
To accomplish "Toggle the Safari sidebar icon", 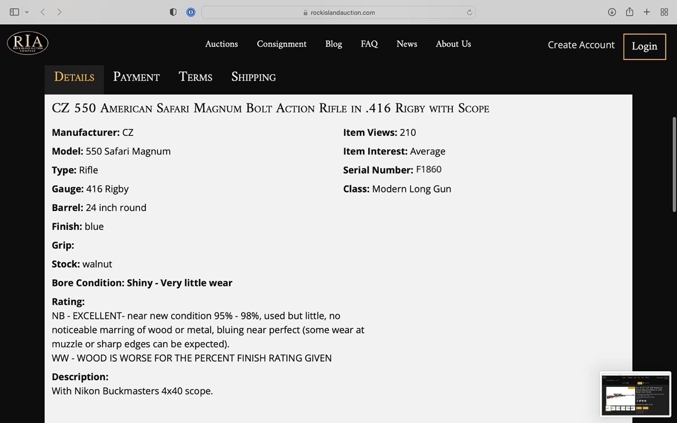I will tap(14, 12).
